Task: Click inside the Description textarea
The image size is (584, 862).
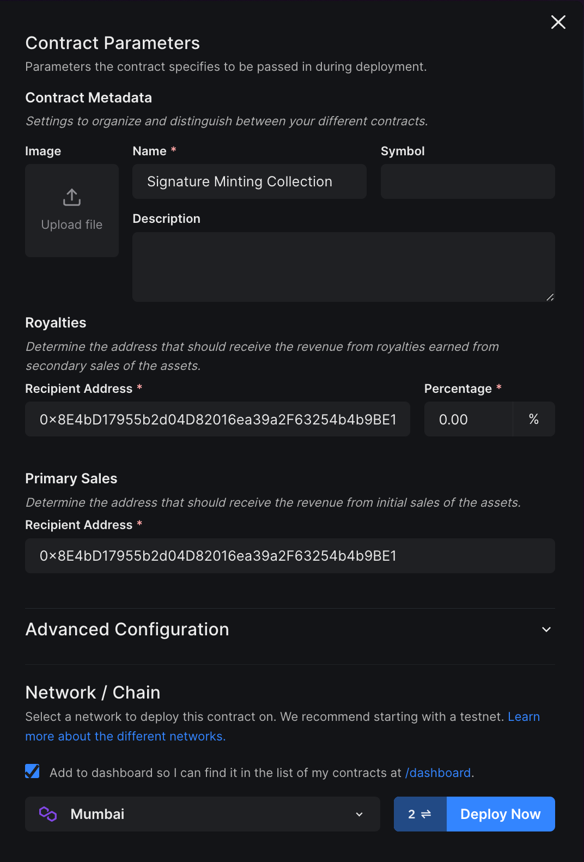Action: pyautogui.click(x=343, y=266)
